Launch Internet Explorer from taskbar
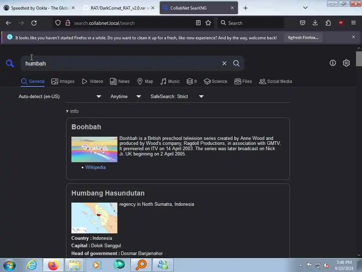This screenshot has width=362, height=272. pyautogui.click(x=31, y=265)
